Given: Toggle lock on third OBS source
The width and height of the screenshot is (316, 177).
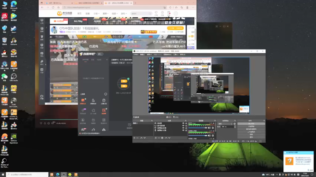Looking at the screenshot, I should (x=186, y=128).
